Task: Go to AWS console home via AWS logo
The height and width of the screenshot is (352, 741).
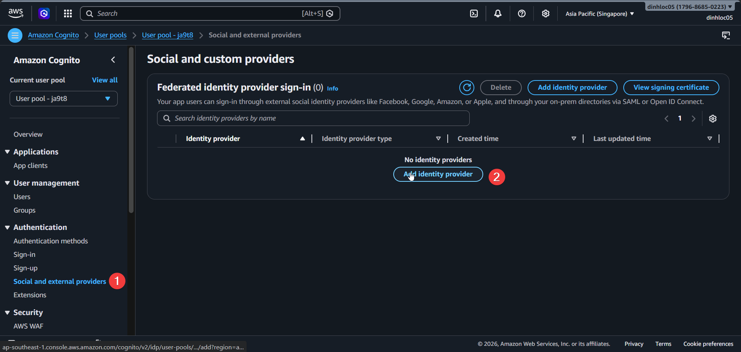Action: pos(15,13)
